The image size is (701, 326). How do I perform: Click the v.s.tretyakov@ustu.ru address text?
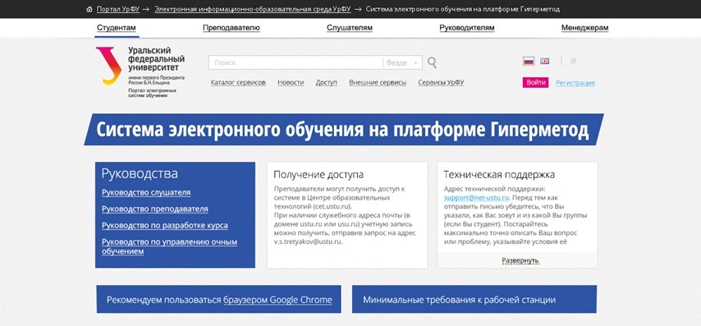pos(308,242)
